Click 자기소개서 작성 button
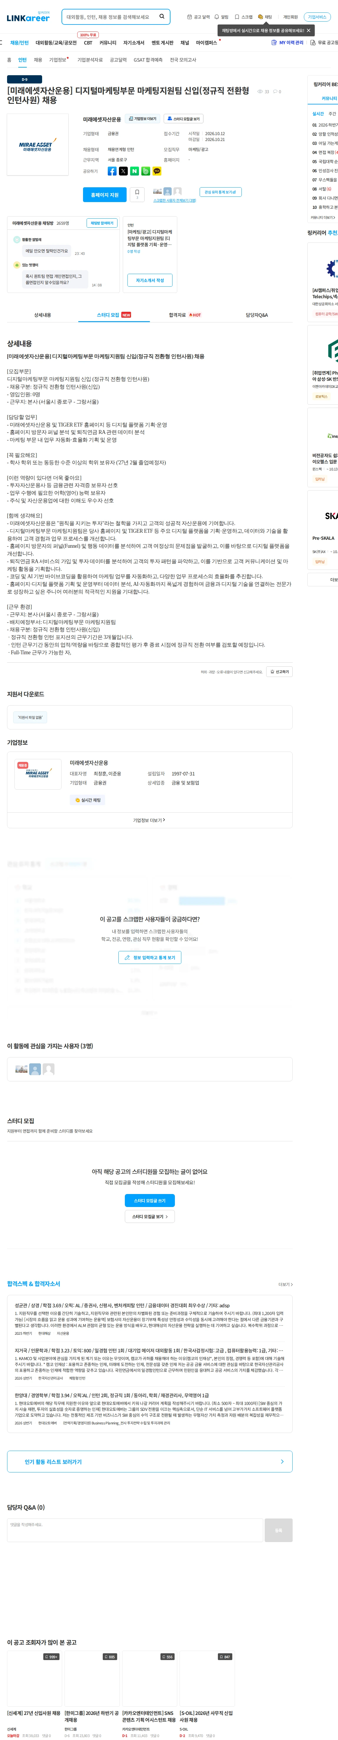338x1740 pixels. [150, 280]
